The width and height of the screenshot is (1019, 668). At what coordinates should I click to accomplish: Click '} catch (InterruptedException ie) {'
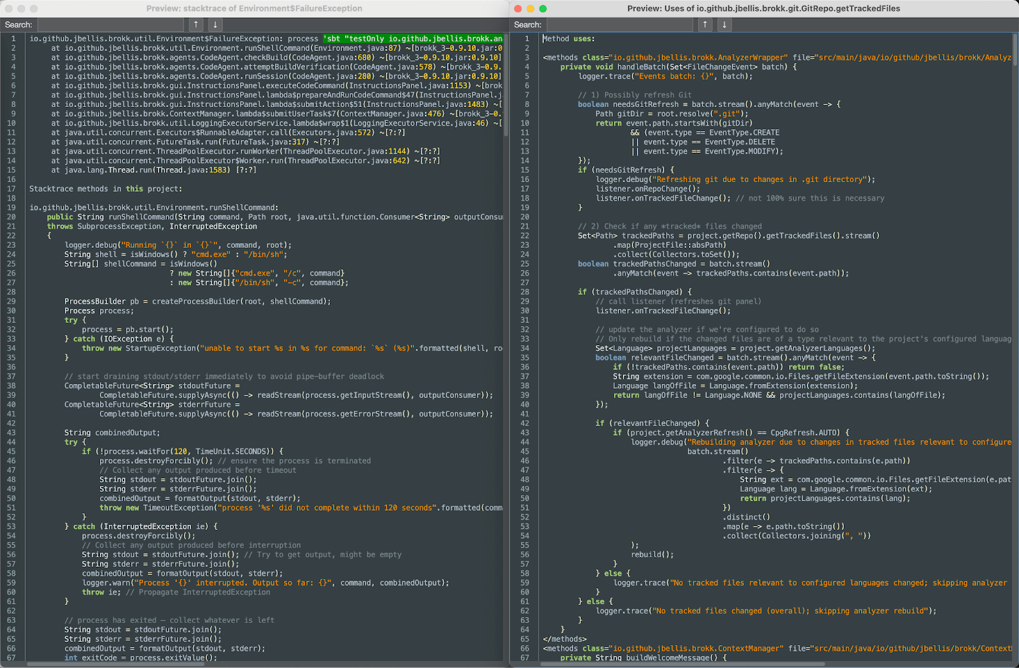click(141, 527)
